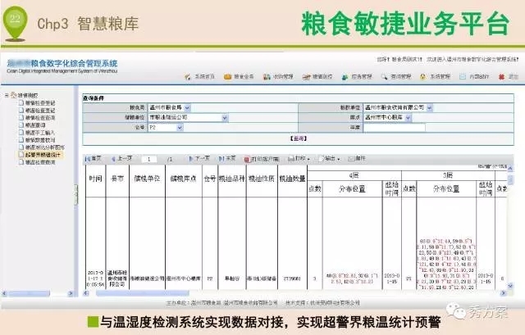Open tree item 粮情检查查询
Image resolution: width=525 pixels, height=335 pixels.
point(37,118)
